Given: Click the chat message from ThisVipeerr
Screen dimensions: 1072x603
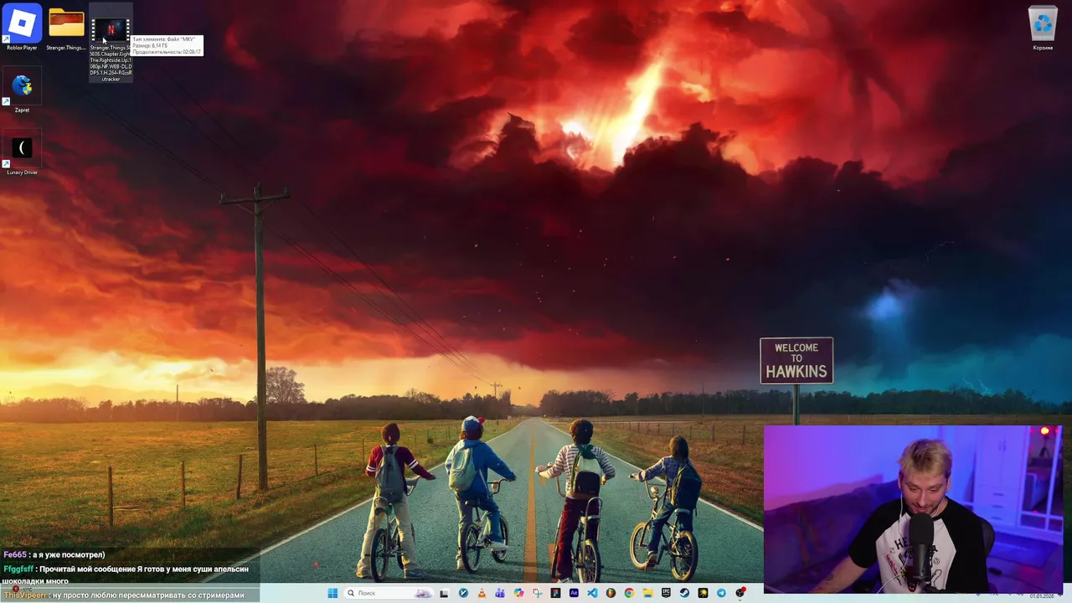Looking at the screenshot, I should [124, 595].
